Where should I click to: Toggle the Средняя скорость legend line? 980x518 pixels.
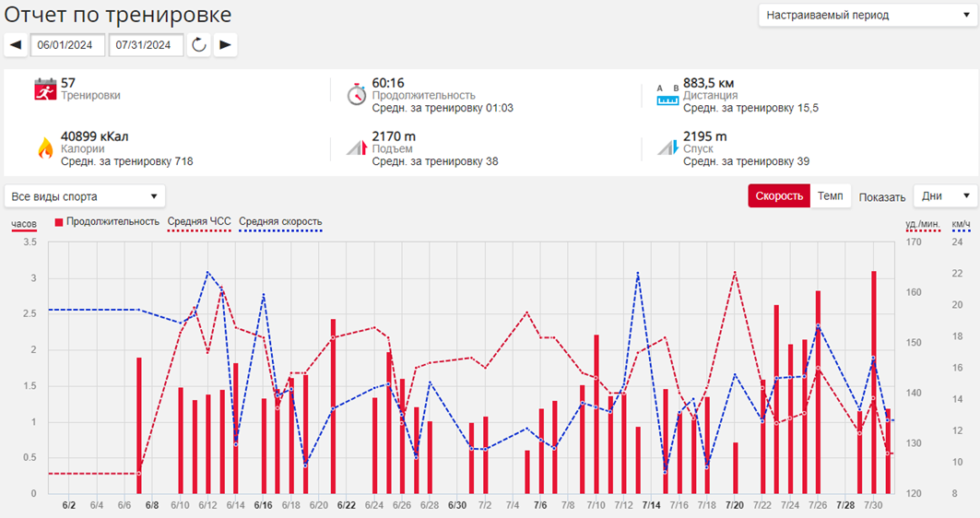pos(280,223)
